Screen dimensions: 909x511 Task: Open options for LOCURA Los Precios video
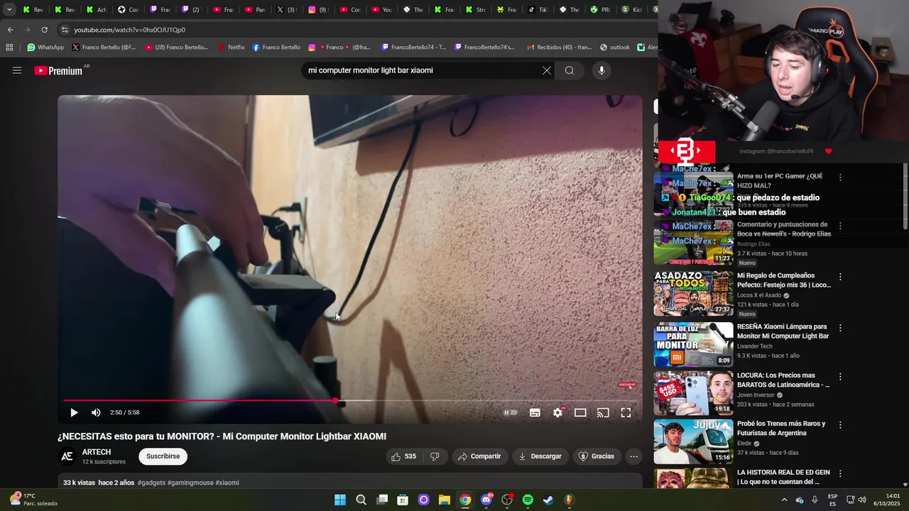pos(840,376)
